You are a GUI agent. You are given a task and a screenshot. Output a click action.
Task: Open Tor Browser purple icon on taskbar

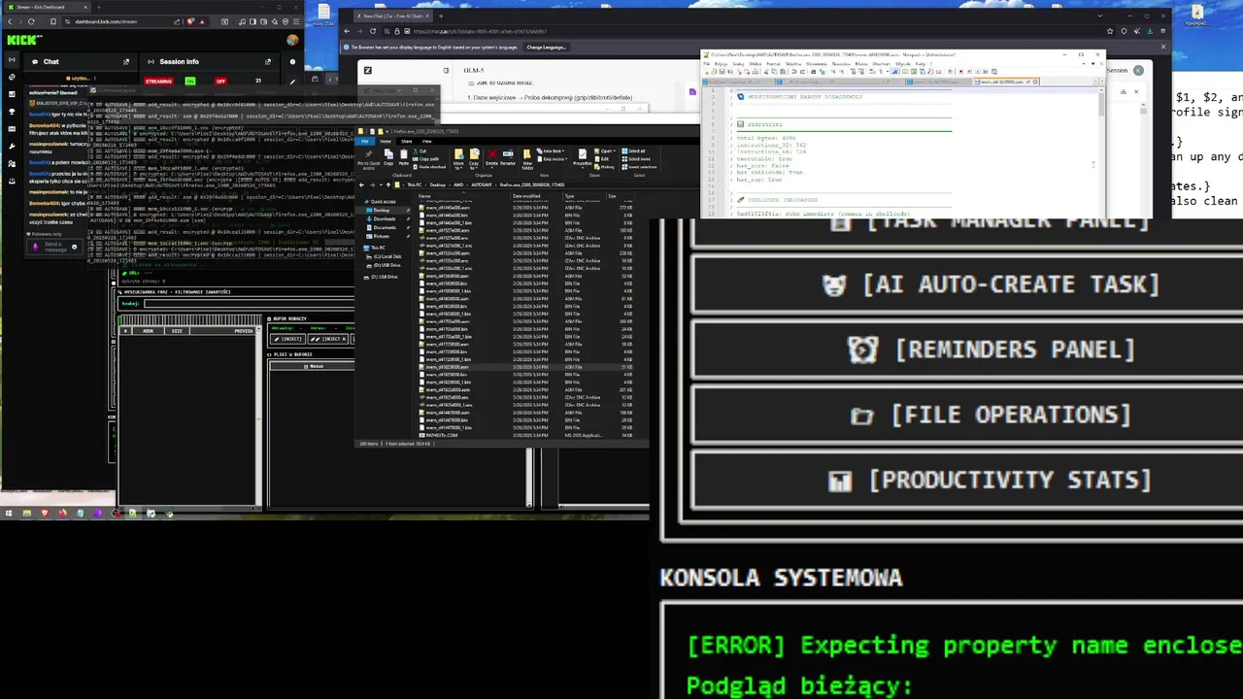98,513
